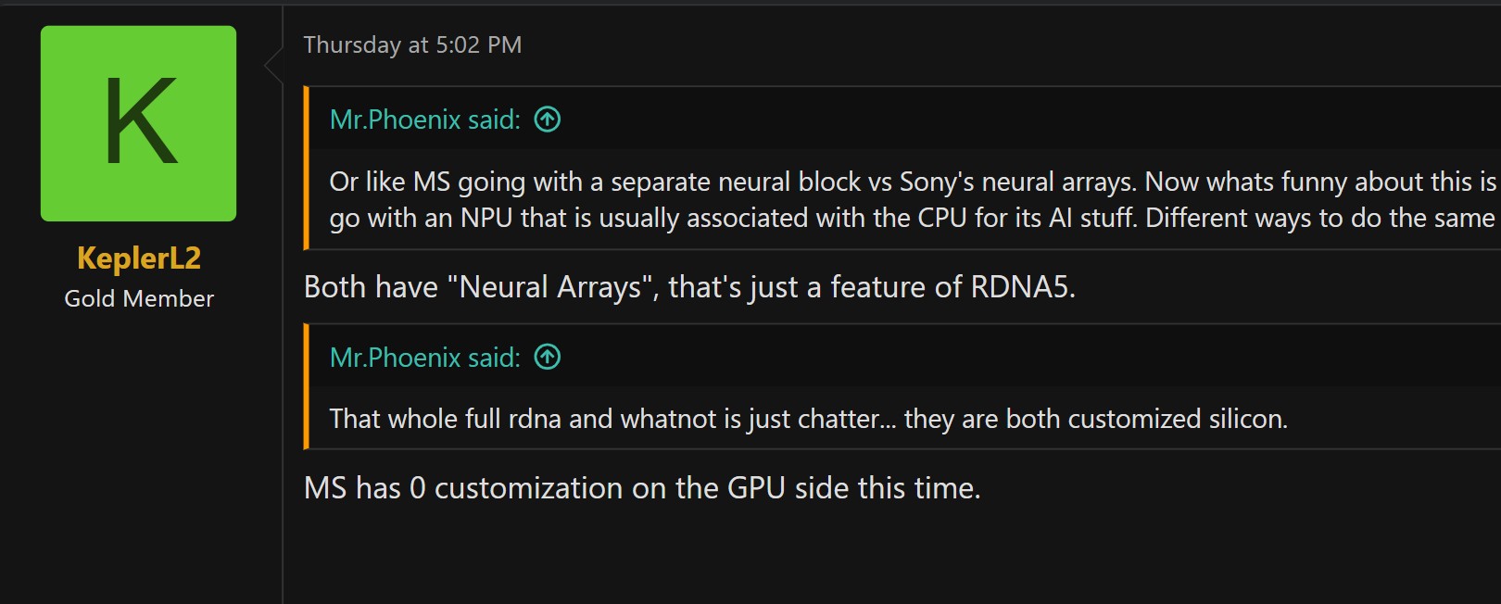
Task: Click first "Mr.Phoenix said:" quote attribution
Action: (x=424, y=120)
